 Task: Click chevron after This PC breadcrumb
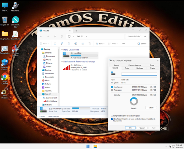pyautogui.click(x=86, y=37)
